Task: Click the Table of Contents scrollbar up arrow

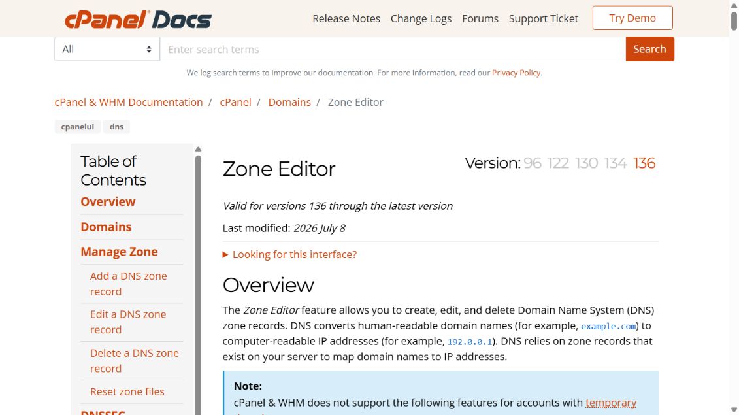Action: tap(199, 149)
